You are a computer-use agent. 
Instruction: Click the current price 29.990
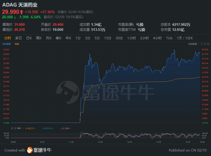(x=11, y=12)
